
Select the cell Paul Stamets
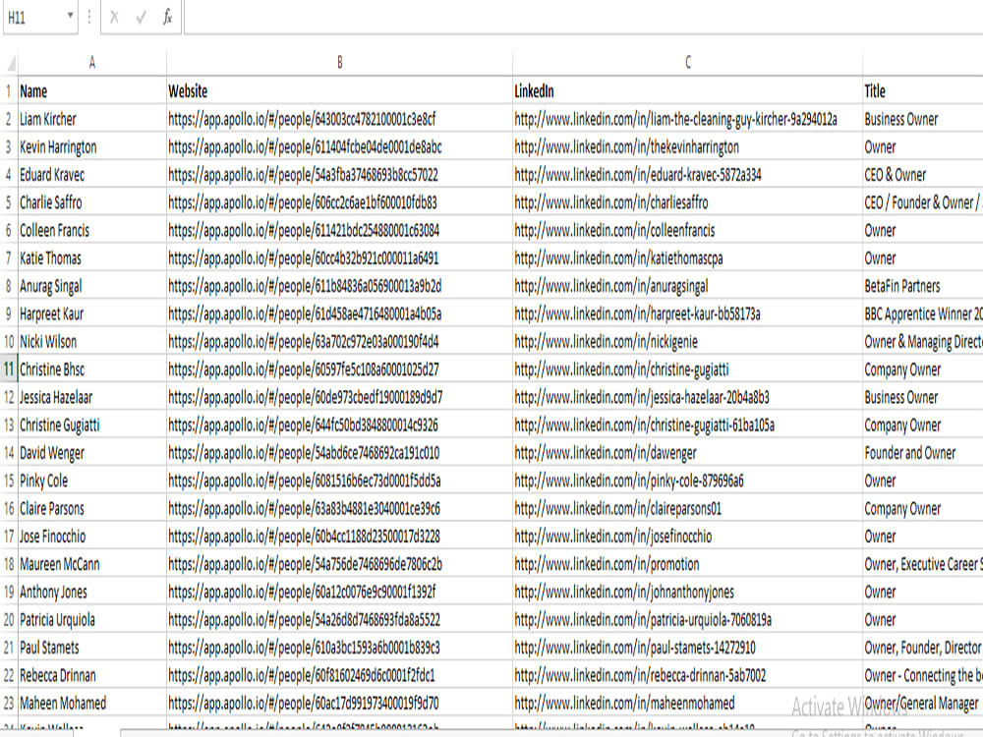92,648
